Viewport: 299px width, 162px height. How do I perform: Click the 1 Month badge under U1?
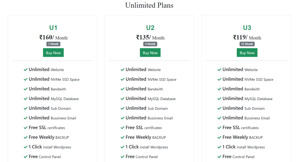tap(53, 44)
